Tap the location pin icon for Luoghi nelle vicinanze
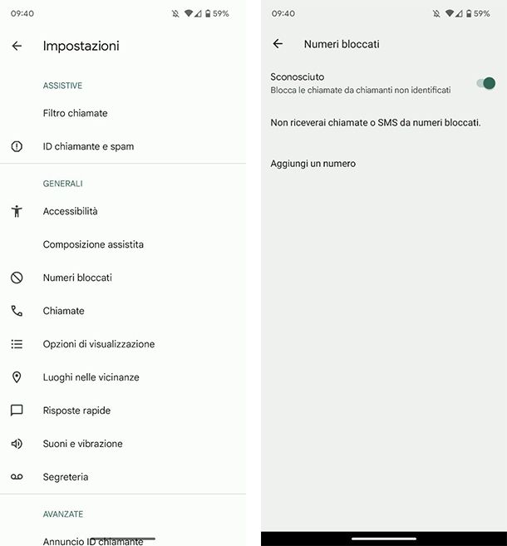Viewport: 507px width, 546px height. [x=17, y=377]
